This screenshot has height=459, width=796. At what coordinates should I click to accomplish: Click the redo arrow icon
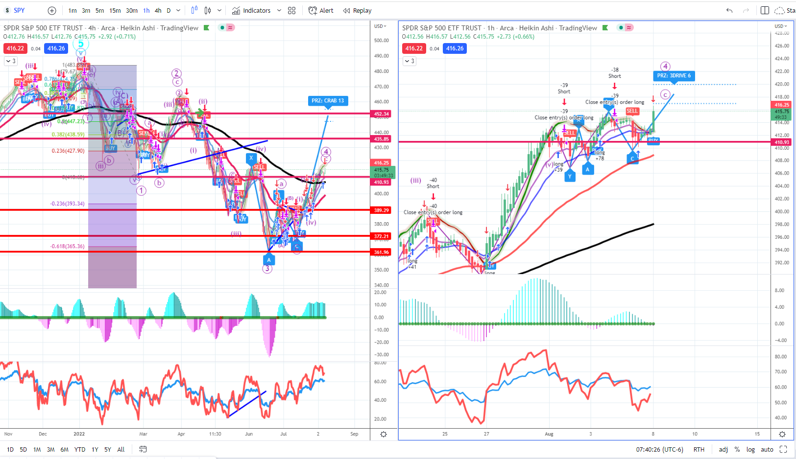point(746,10)
